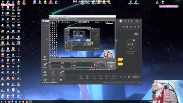183x103 pixels.
Task: Adjust the first audio volume slider in OBS mixer
Action: tap(82, 64)
